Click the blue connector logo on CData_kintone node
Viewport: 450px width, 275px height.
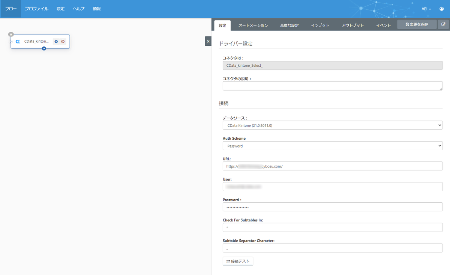tap(18, 42)
